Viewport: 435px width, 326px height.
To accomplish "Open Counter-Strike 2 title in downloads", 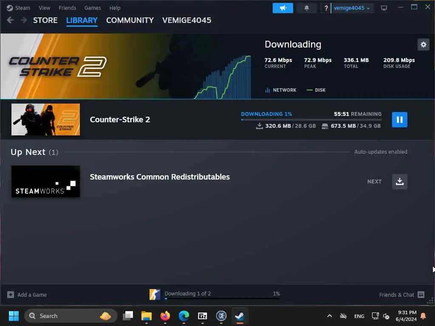I will (x=120, y=119).
